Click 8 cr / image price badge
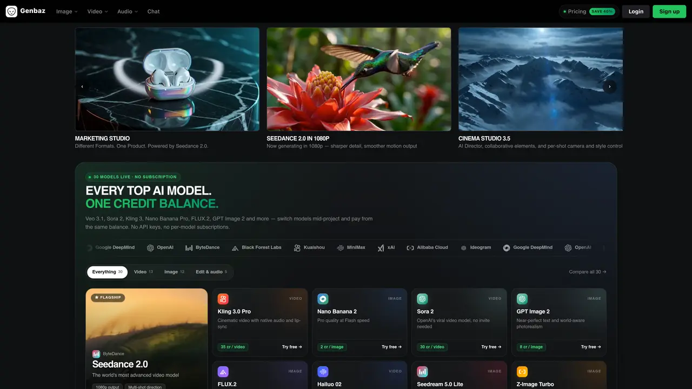Viewport: 692px width, 389px height. coord(531,347)
